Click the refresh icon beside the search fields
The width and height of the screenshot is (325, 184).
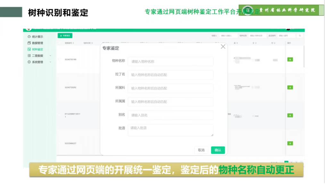coord(300,36)
